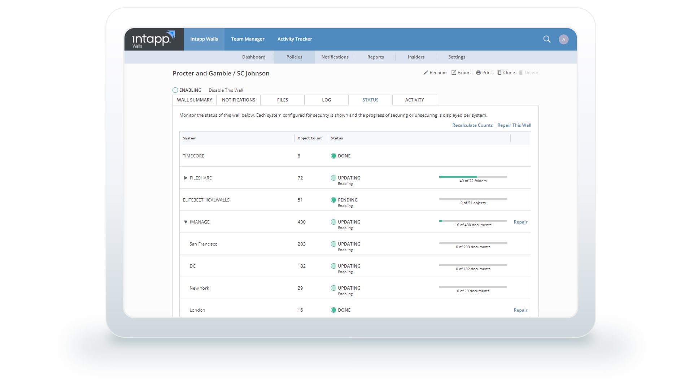Click the DC documents progress bar
This screenshot has width=693, height=390.
[473, 265]
